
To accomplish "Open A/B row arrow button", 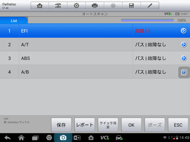I will tap(184, 72).
